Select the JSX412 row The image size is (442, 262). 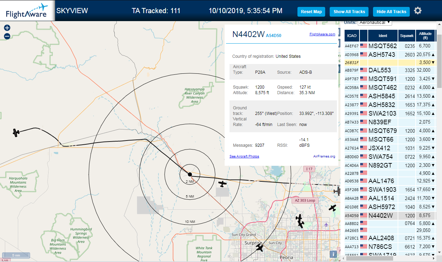coord(390,148)
